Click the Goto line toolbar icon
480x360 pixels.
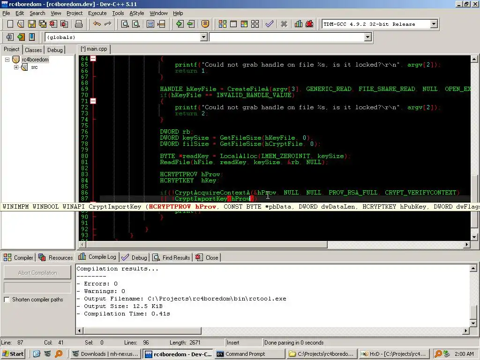coord(161,24)
